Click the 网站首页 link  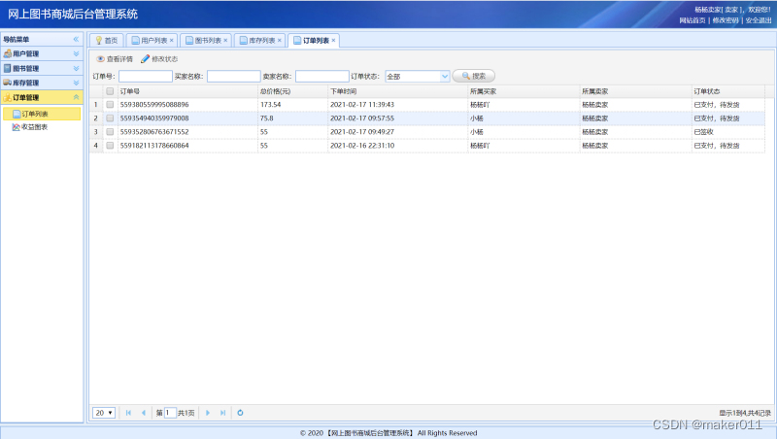693,20
